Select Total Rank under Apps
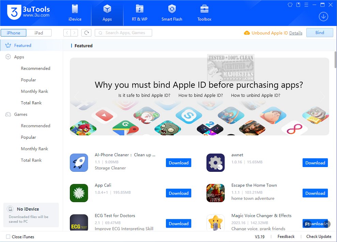 point(31,103)
